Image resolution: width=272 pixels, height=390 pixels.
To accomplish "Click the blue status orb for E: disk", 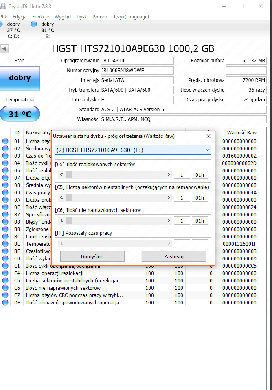I will coord(34,24).
